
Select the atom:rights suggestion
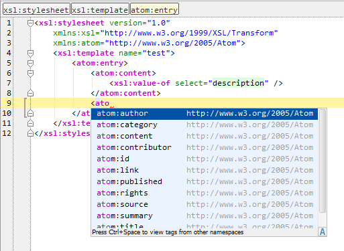(205, 193)
